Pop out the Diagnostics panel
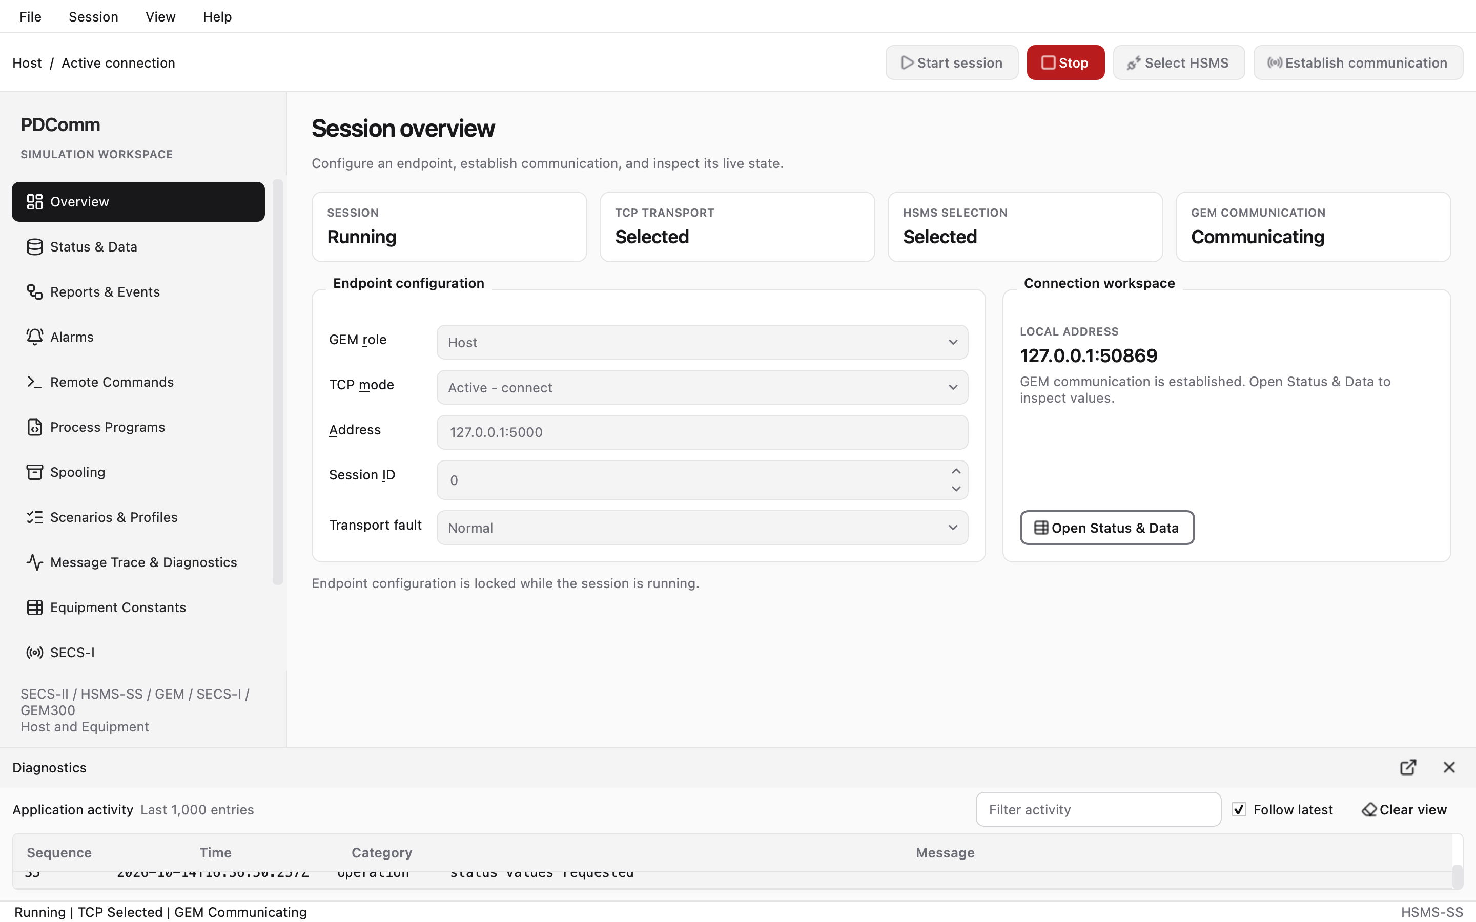The image size is (1476, 922). point(1408,768)
